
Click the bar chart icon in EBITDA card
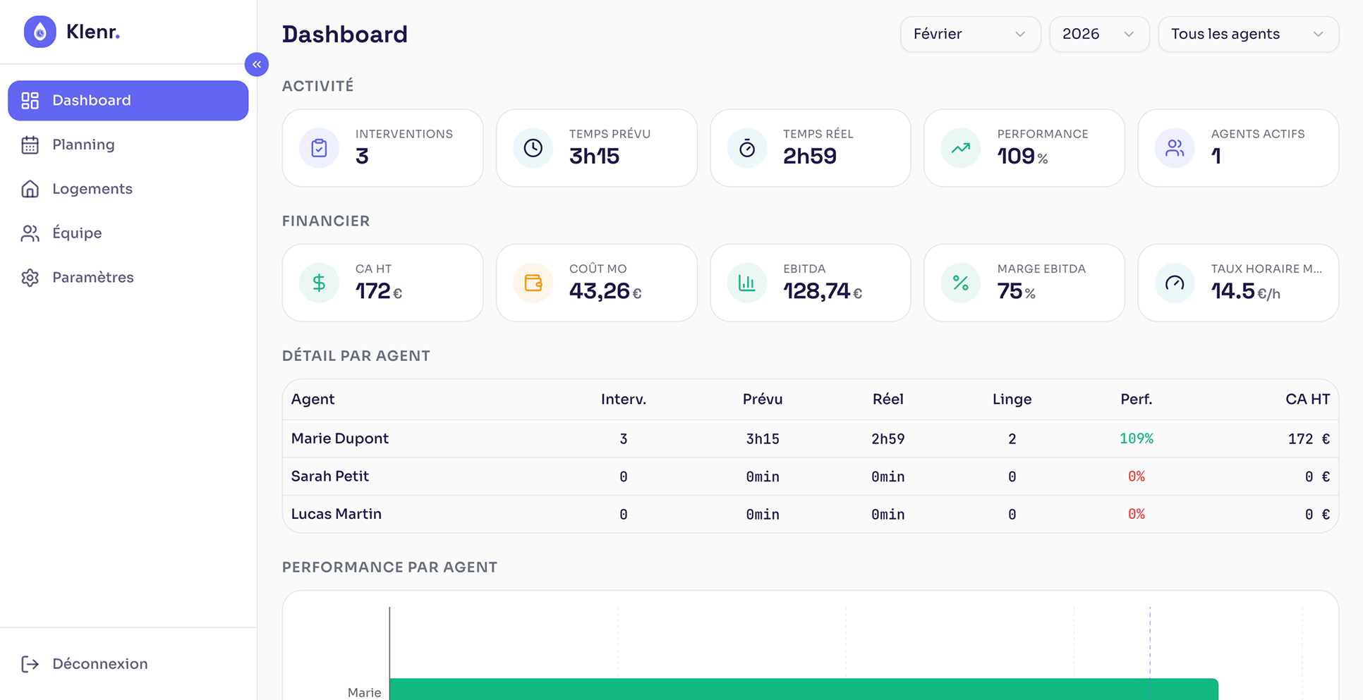[x=746, y=283]
